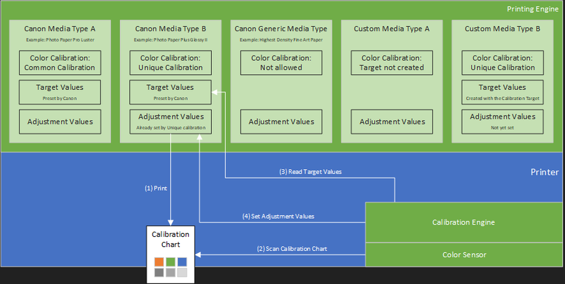Click the light gray patch on Calibration Chart
The height and width of the screenshot is (284, 565).
[x=182, y=272]
